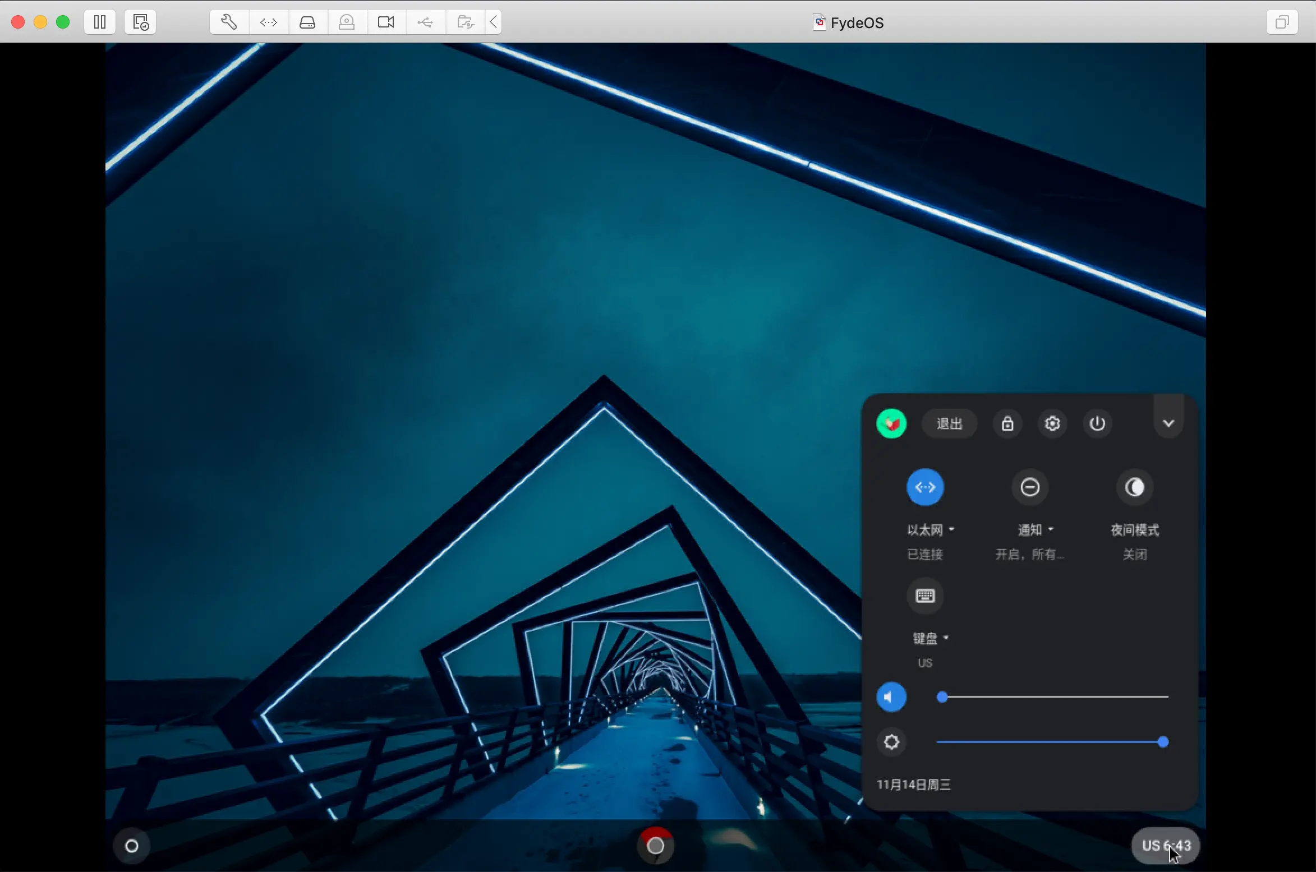Viewport: 1316px width, 872px height.
Task: Open the keyboard input settings icon
Action: point(925,596)
